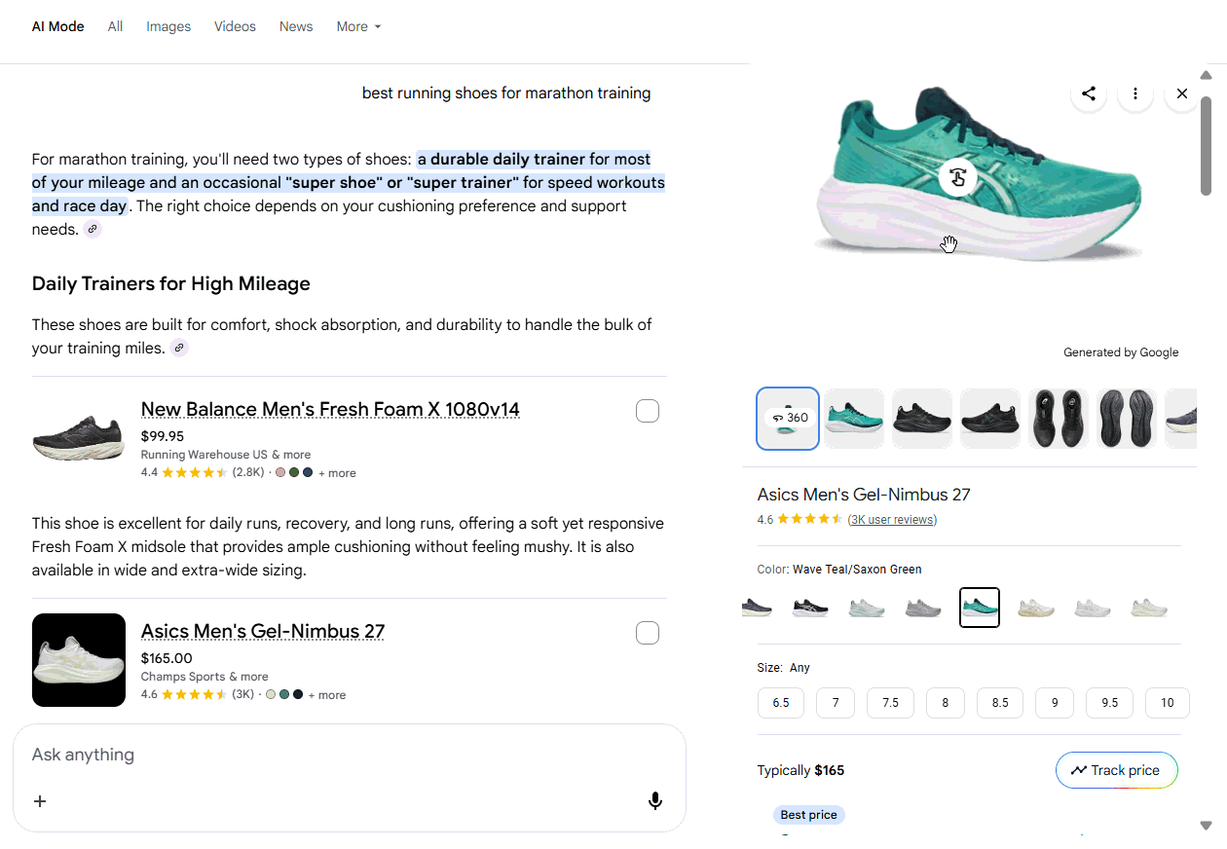Select shoe size 6.5
The height and width of the screenshot is (849, 1227).
coord(781,703)
